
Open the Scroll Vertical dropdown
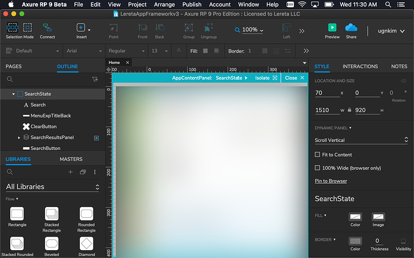point(361,140)
